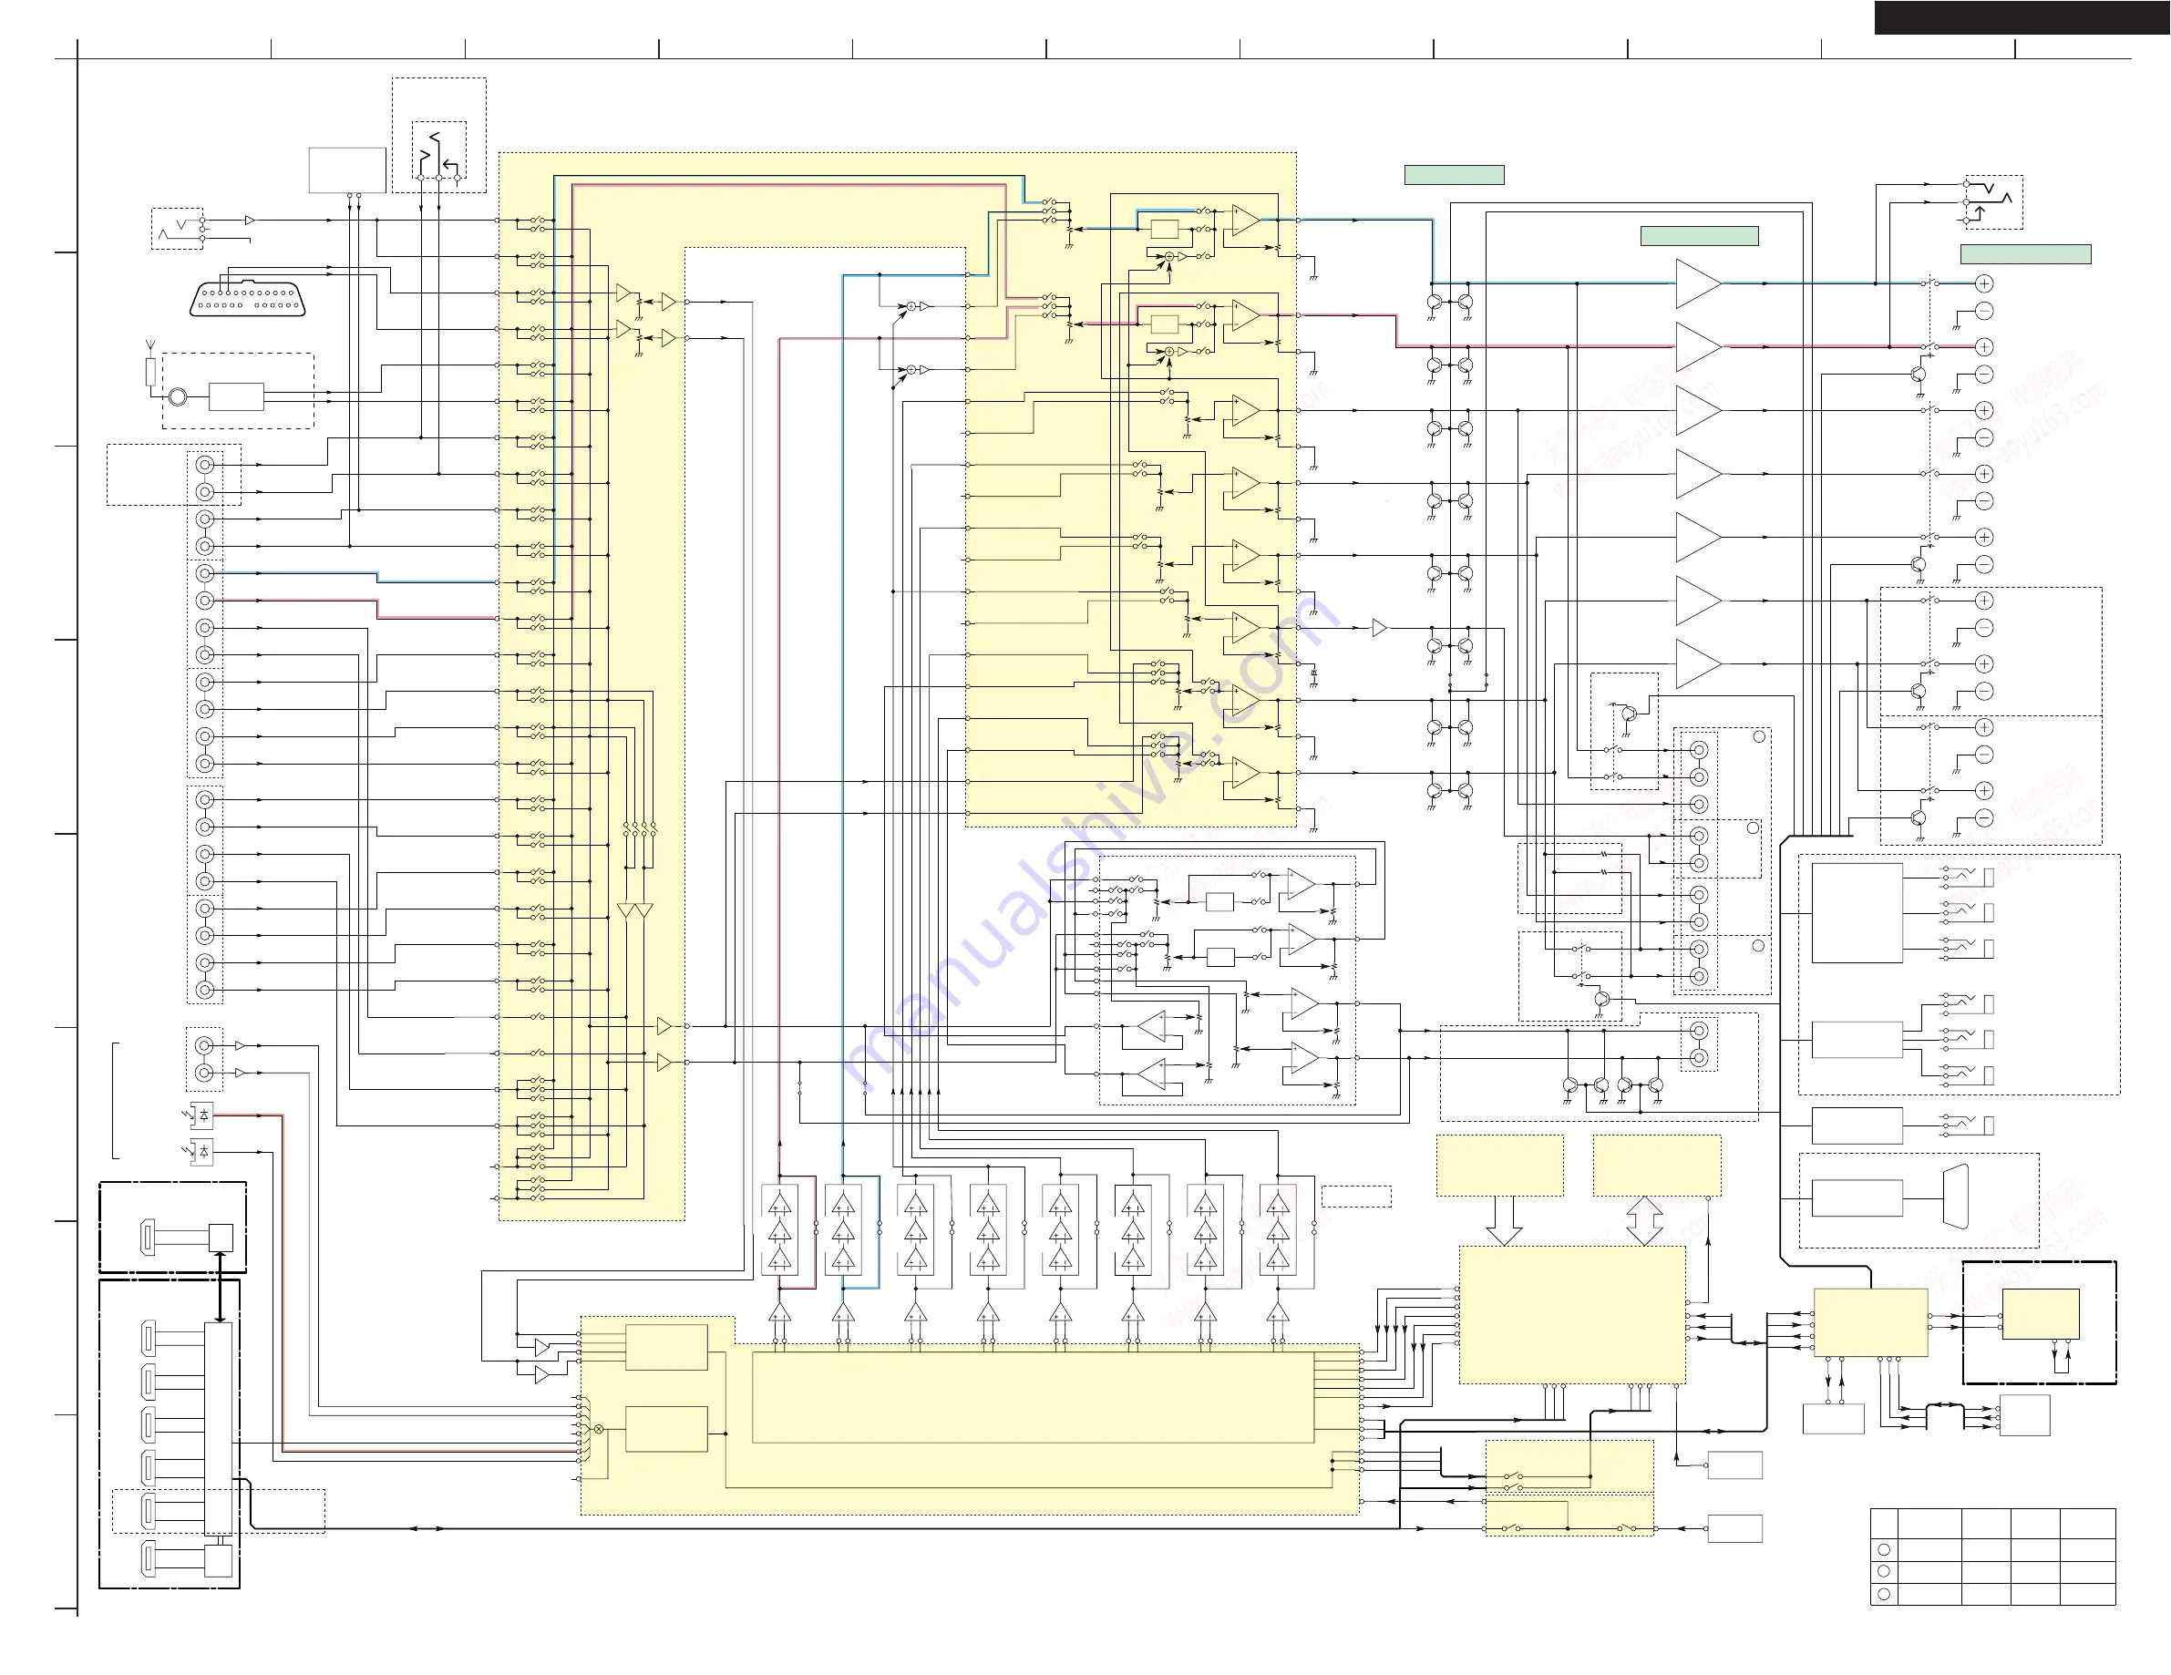
Task: Click the small buffer triangle beside center op-amps
Action: 1380,628
